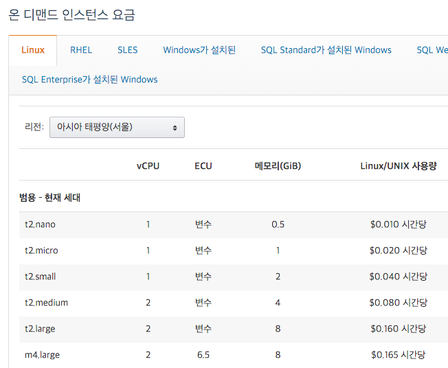448x368 pixels.
Task: Click the ECU column header
Action: click(x=203, y=166)
